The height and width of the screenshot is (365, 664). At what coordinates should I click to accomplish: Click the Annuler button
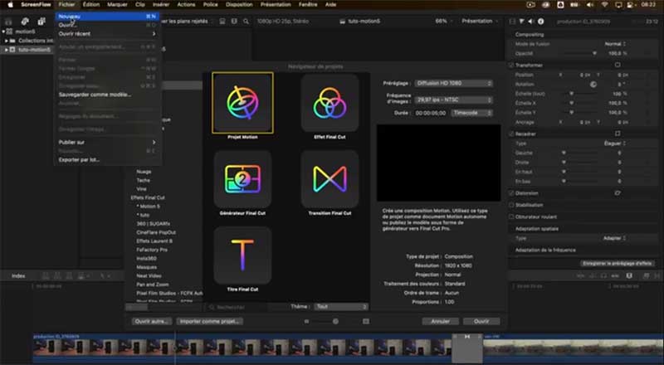[x=440, y=321]
